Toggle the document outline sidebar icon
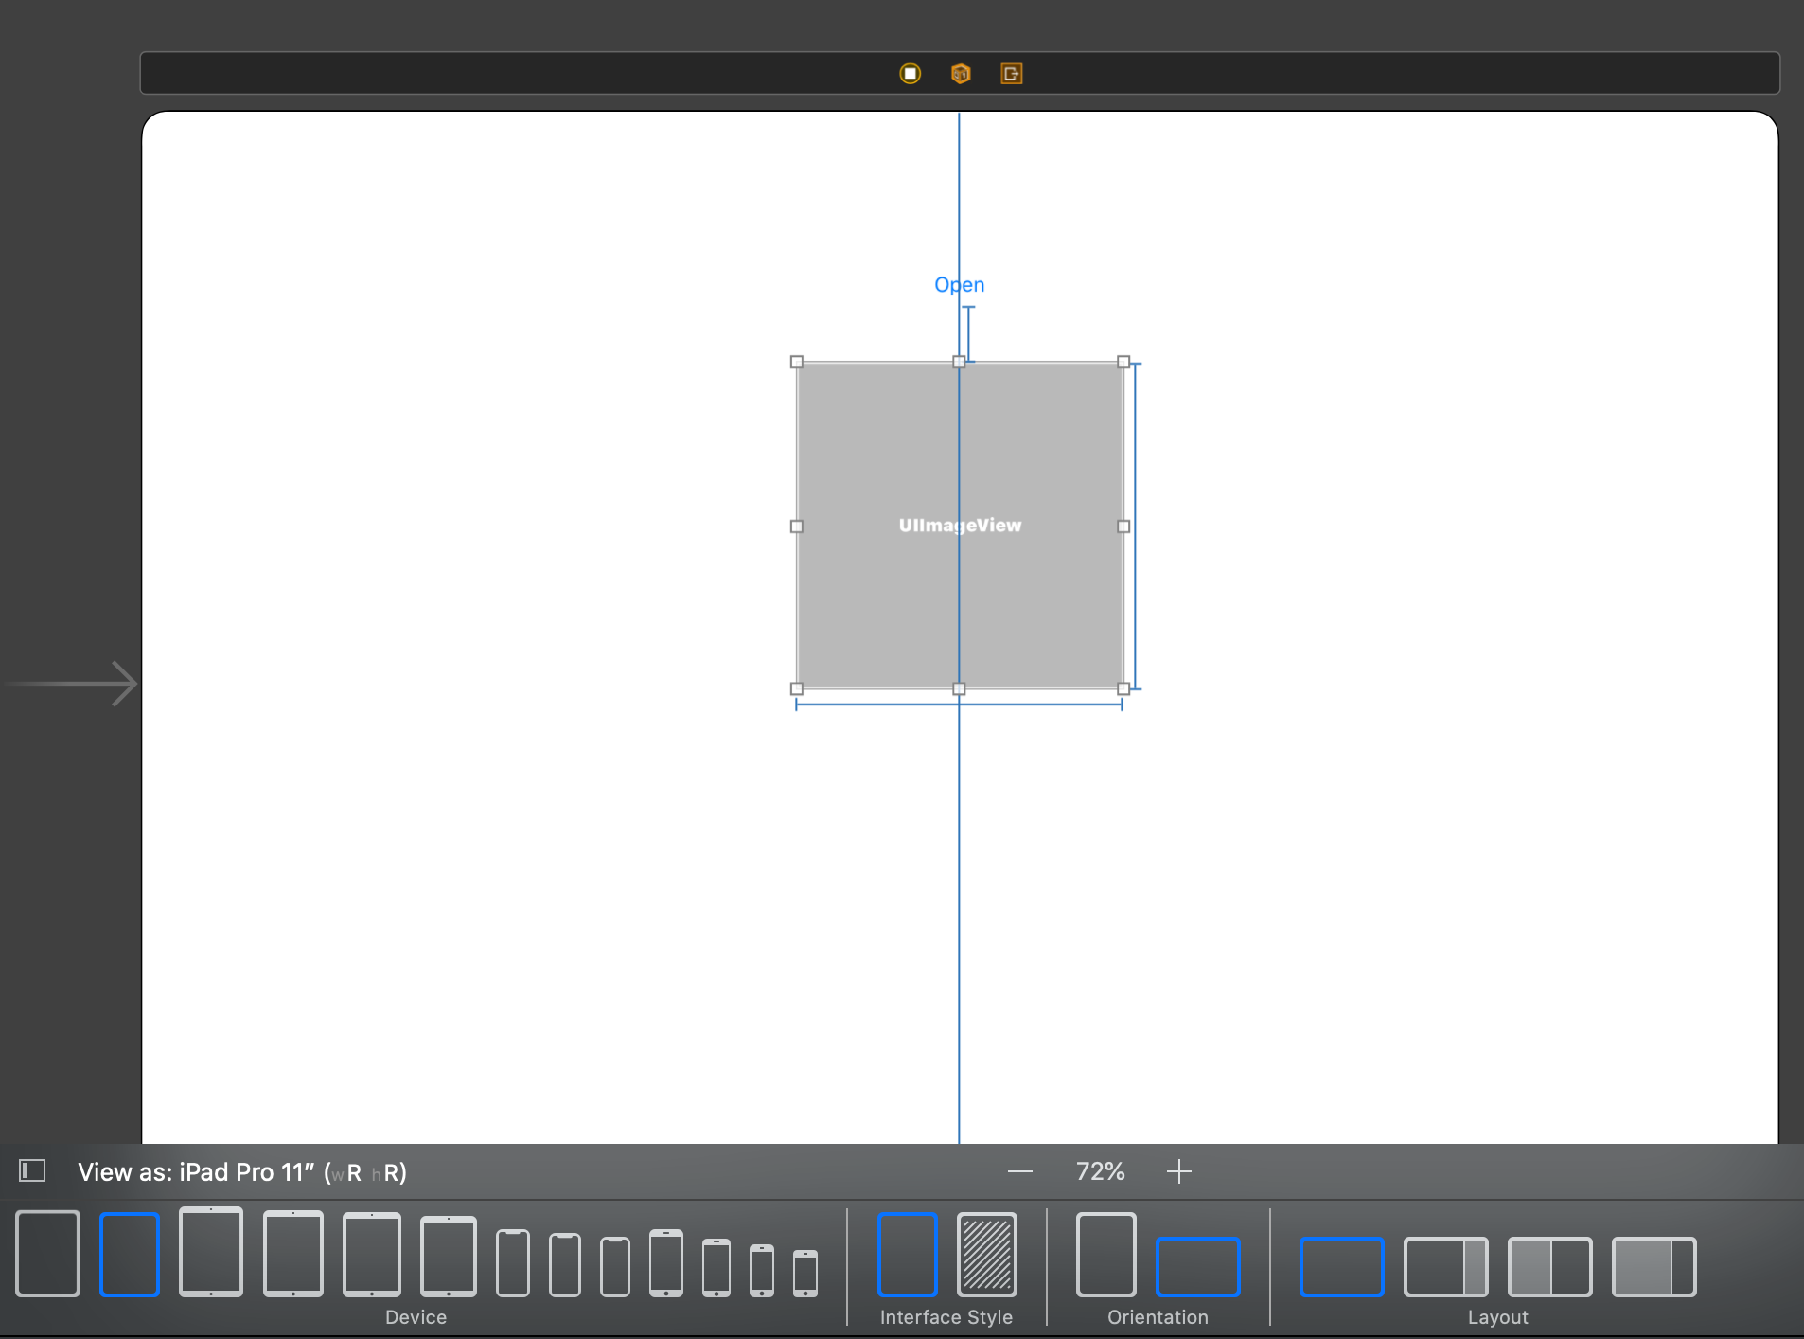Viewport: 1804px width, 1339px height. (x=32, y=1171)
